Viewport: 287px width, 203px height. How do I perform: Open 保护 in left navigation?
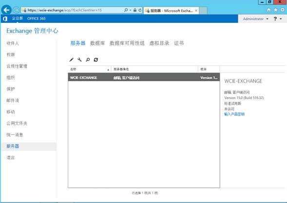click(x=11, y=89)
